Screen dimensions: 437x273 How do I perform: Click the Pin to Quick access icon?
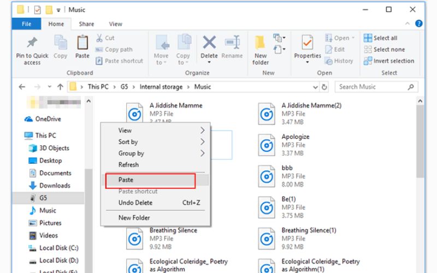[x=32, y=44]
